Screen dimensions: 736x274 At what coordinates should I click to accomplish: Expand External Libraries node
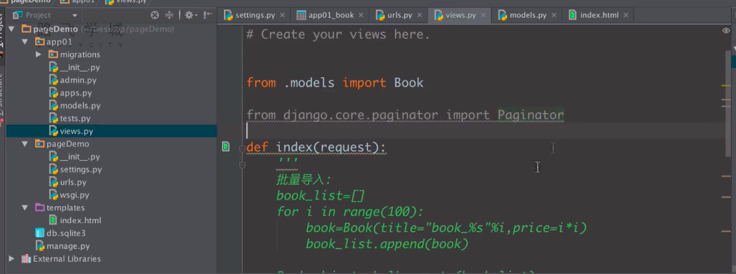(x=11, y=258)
